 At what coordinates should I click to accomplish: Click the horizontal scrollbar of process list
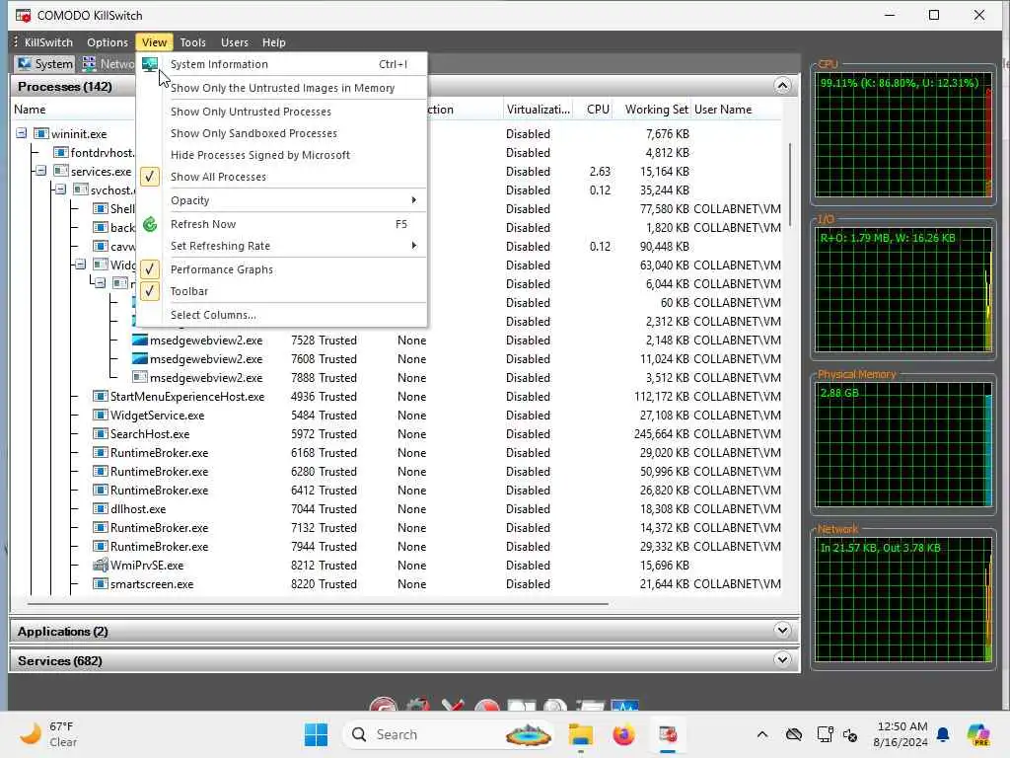coord(319,604)
